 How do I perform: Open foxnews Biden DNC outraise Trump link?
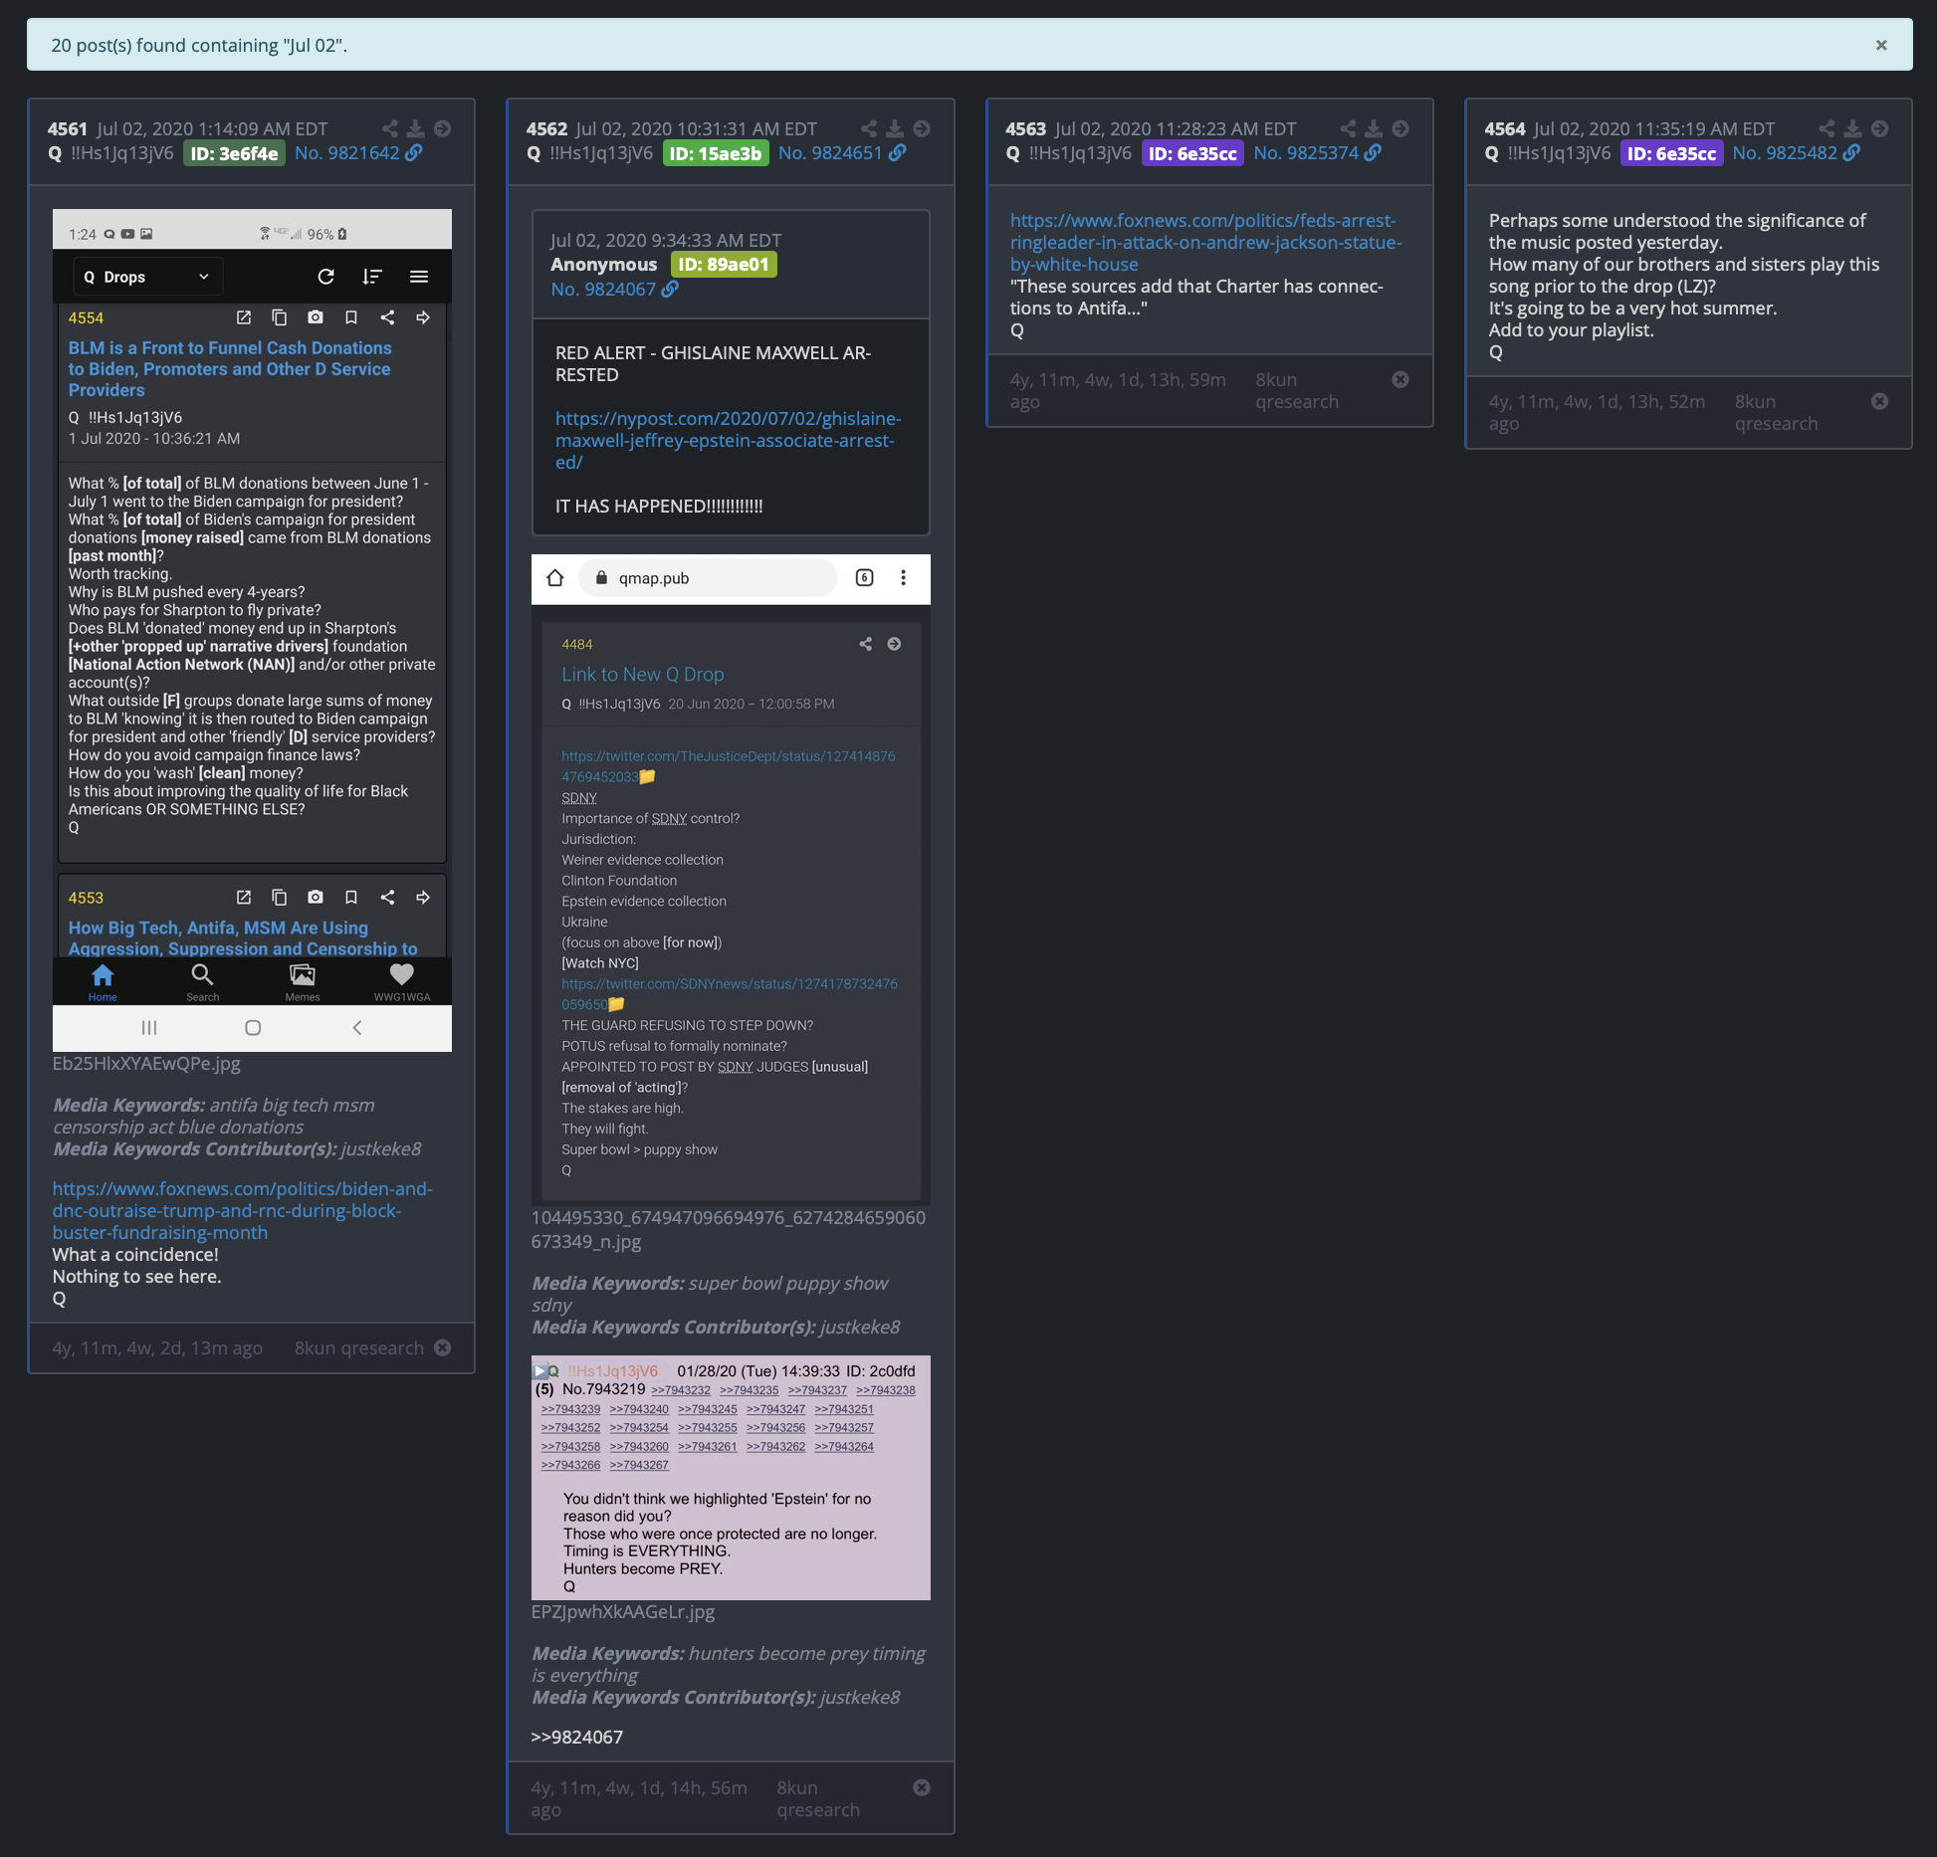point(242,1210)
